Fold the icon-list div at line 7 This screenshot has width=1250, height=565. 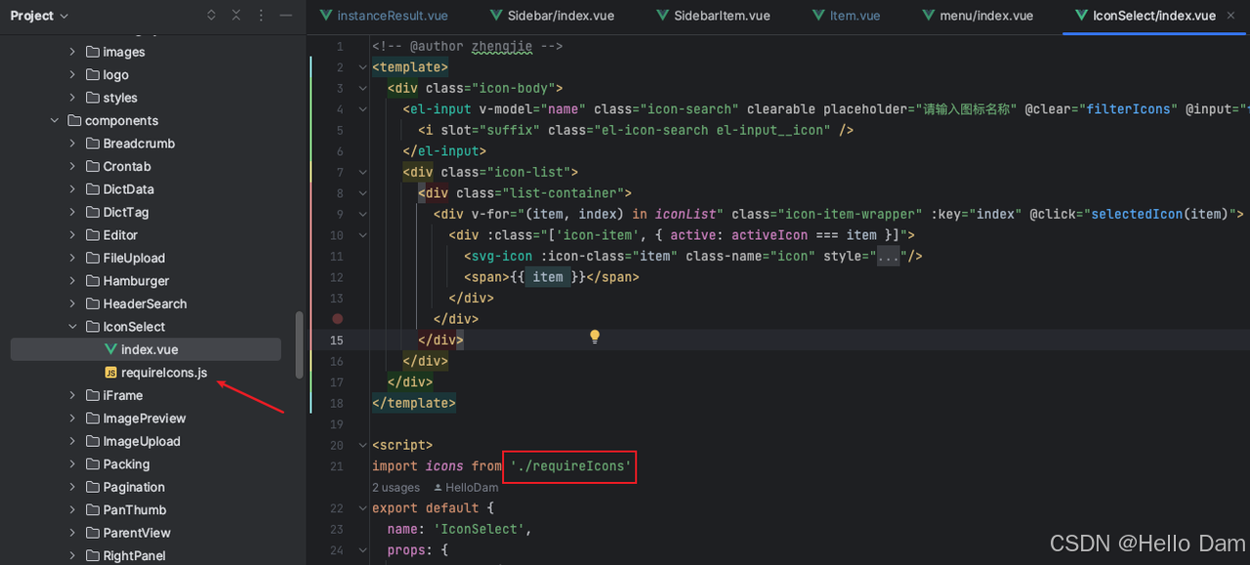tap(363, 172)
